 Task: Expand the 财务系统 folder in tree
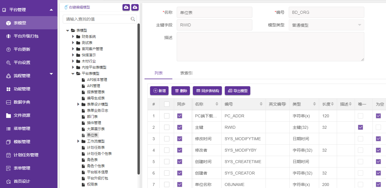click(x=73, y=37)
